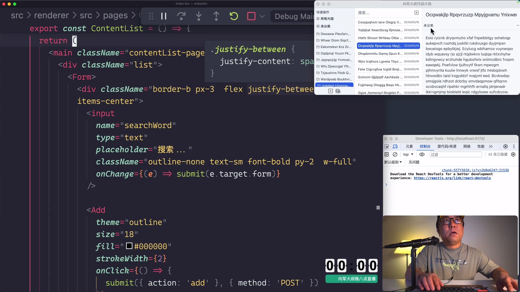Viewport: 520px width, 292px height.
Task: Toggle the live expression eye icon
Action: 422,154
